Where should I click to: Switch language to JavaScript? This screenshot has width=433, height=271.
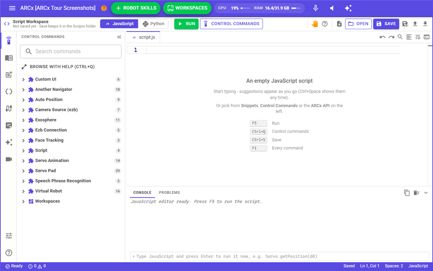click(119, 24)
